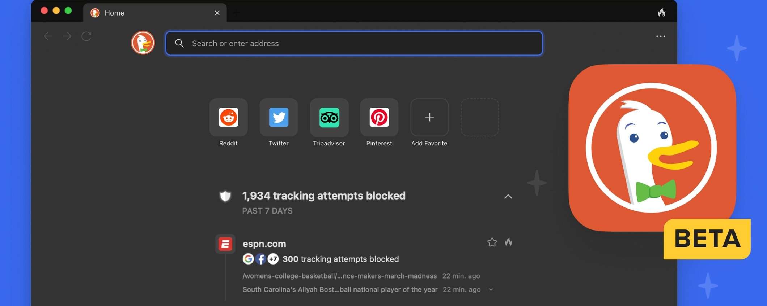The width and height of the screenshot is (767, 306).
Task: Click the DuckDuckGo logo beside the address bar
Action: coord(143,43)
